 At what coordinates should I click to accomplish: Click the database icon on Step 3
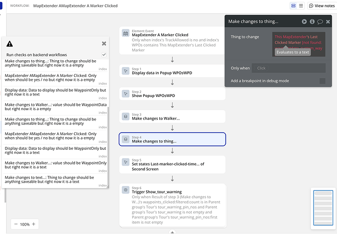(x=126, y=117)
